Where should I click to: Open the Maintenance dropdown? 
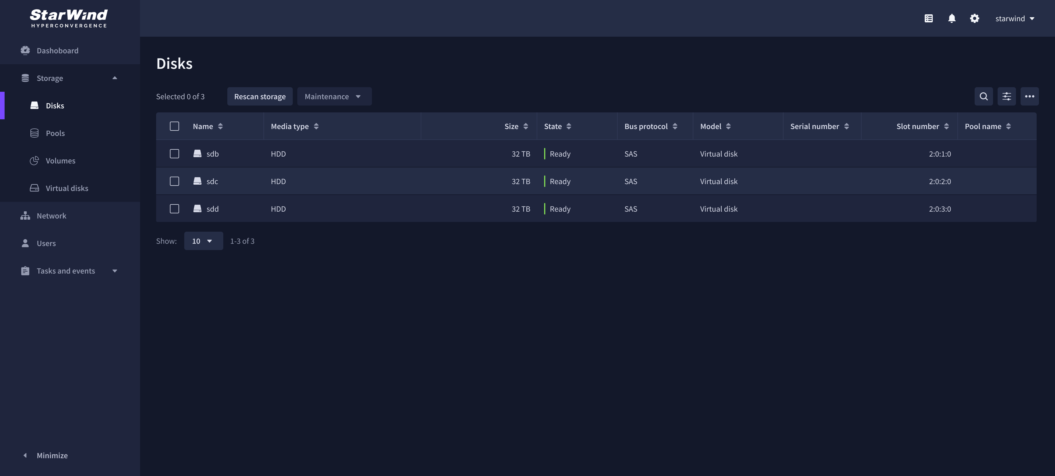[x=334, y=96]
